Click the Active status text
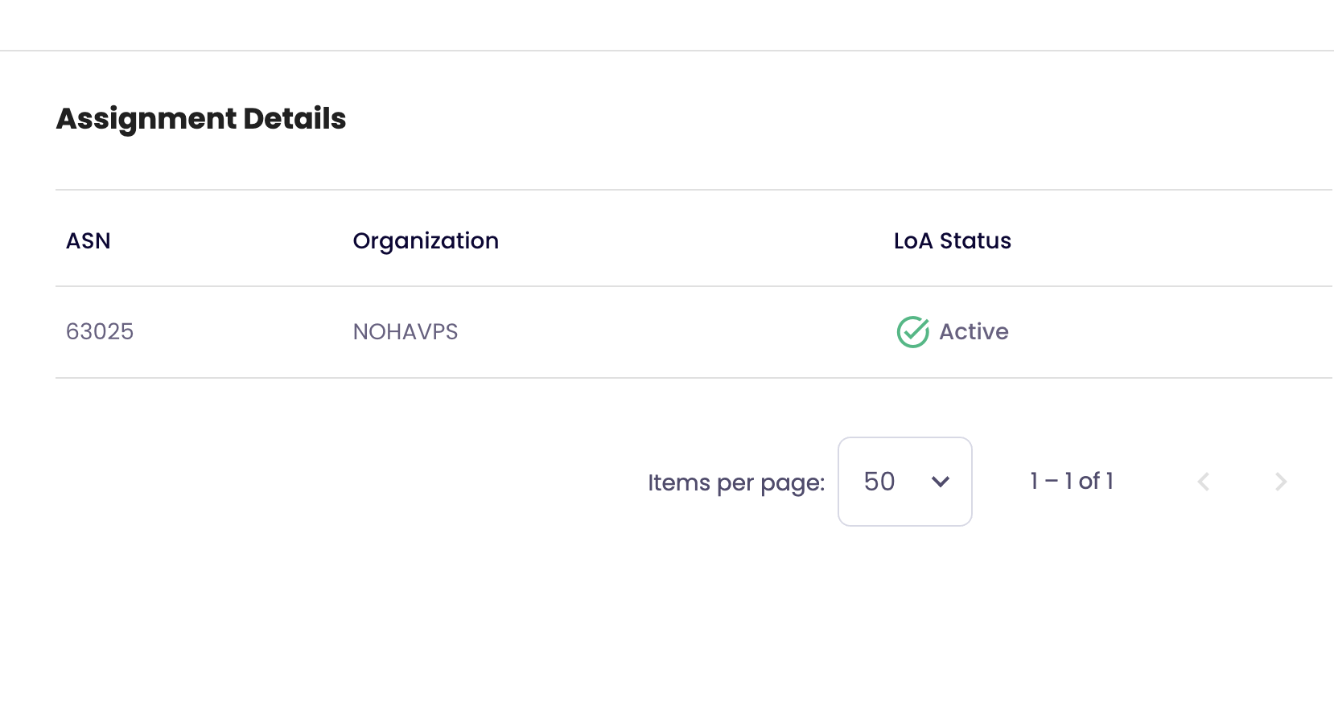Viewport: 1334px width, 714px height. tap(974, 332)
